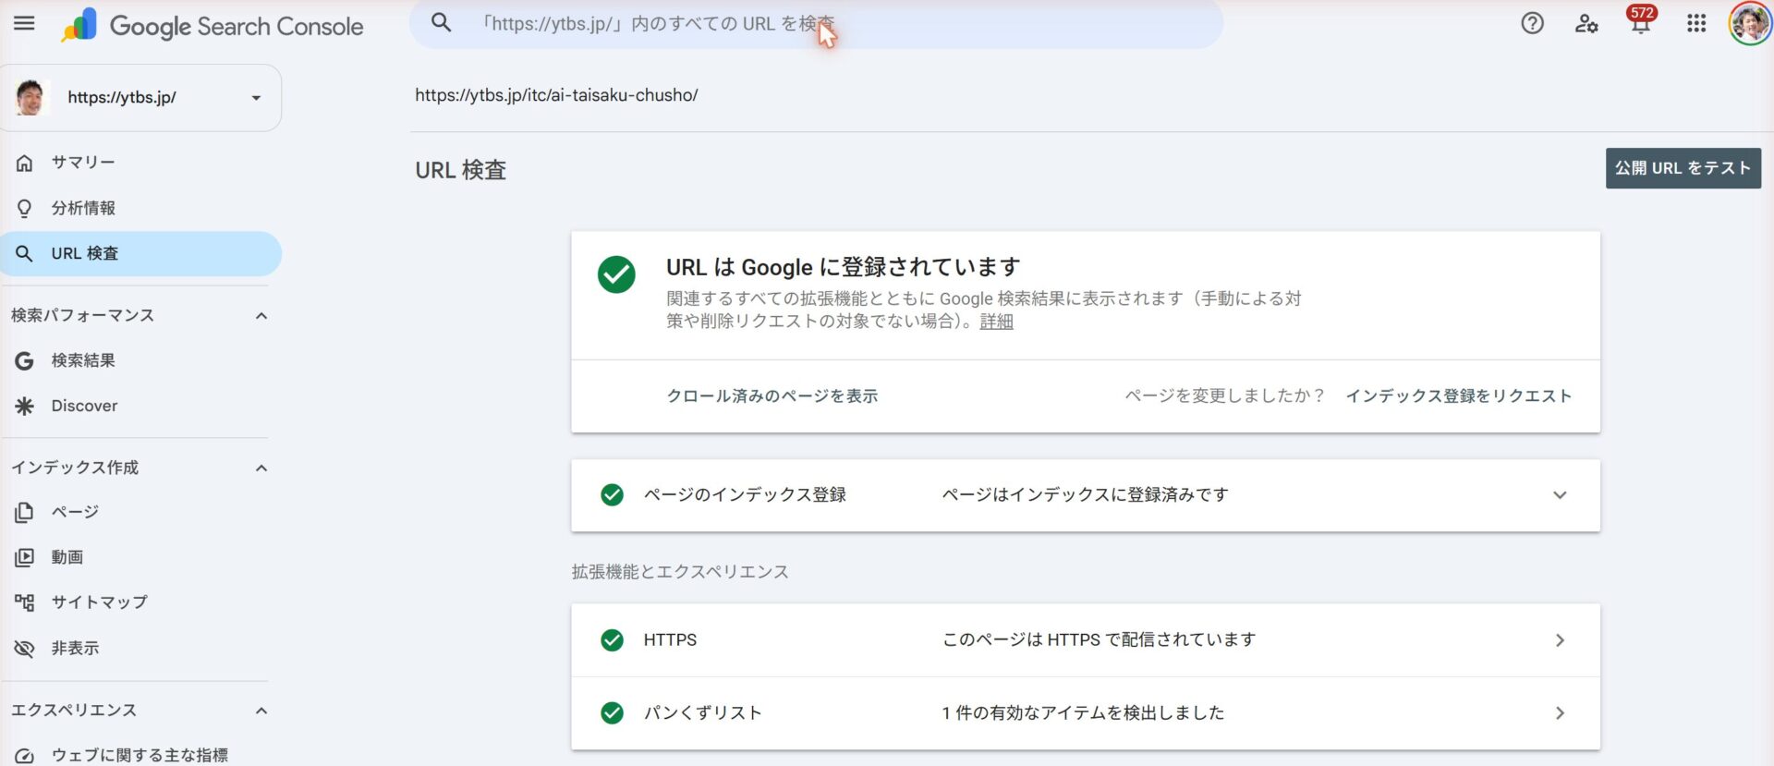Click the video icon beside 動画

click(x=24, y=557)
